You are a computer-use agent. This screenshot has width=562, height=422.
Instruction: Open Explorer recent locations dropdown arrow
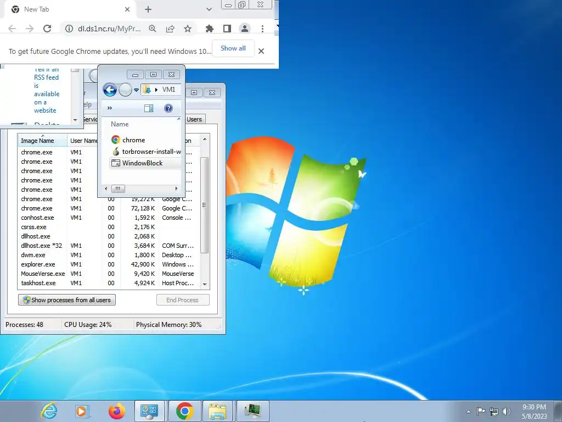click(x=136, y=90)
